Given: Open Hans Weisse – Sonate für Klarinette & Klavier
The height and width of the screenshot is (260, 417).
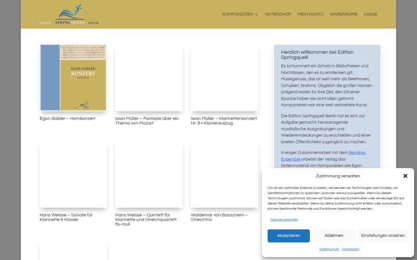Looking at the screenshot, I should [x=66, y=217].
